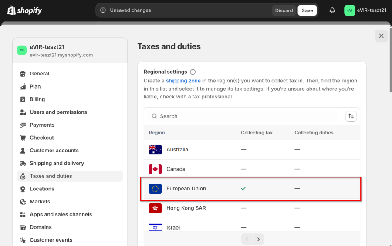Click the Shopify logo
This screenshot has height=246, width=392.
24,10
